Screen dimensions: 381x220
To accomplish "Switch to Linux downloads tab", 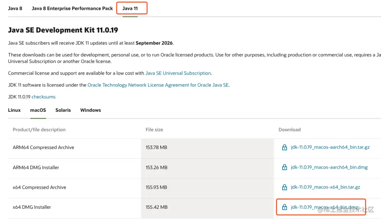I will (14, 110).
